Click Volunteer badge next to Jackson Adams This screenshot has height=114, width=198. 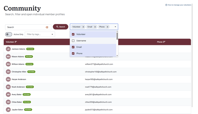click(x=30, y=49)
